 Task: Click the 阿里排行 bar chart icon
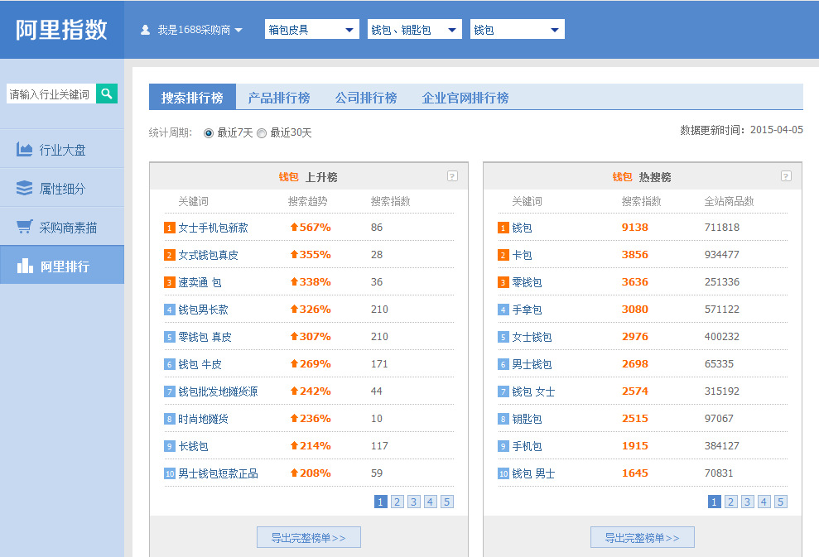click(x=25, y=266)
